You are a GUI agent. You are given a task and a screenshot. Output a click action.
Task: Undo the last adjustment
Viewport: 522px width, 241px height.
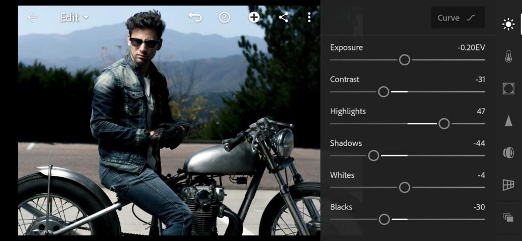click(195, 17)
